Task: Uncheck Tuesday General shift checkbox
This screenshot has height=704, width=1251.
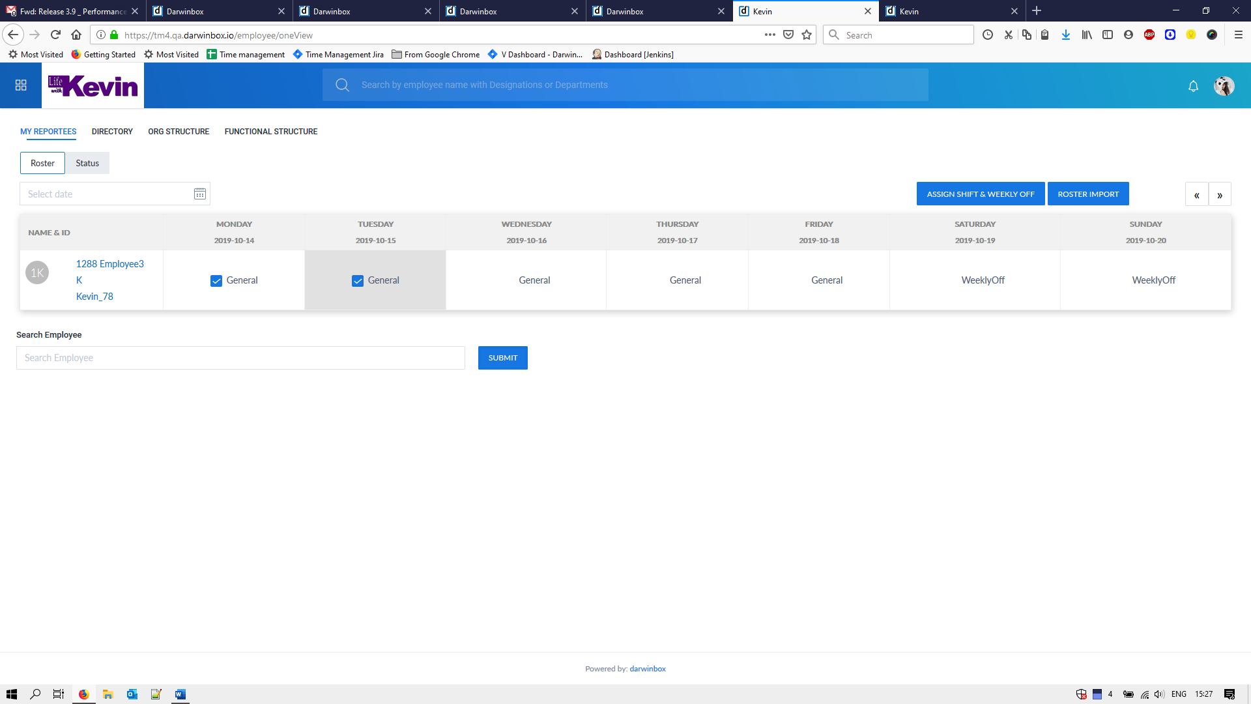Action: (x=358, y=281)
